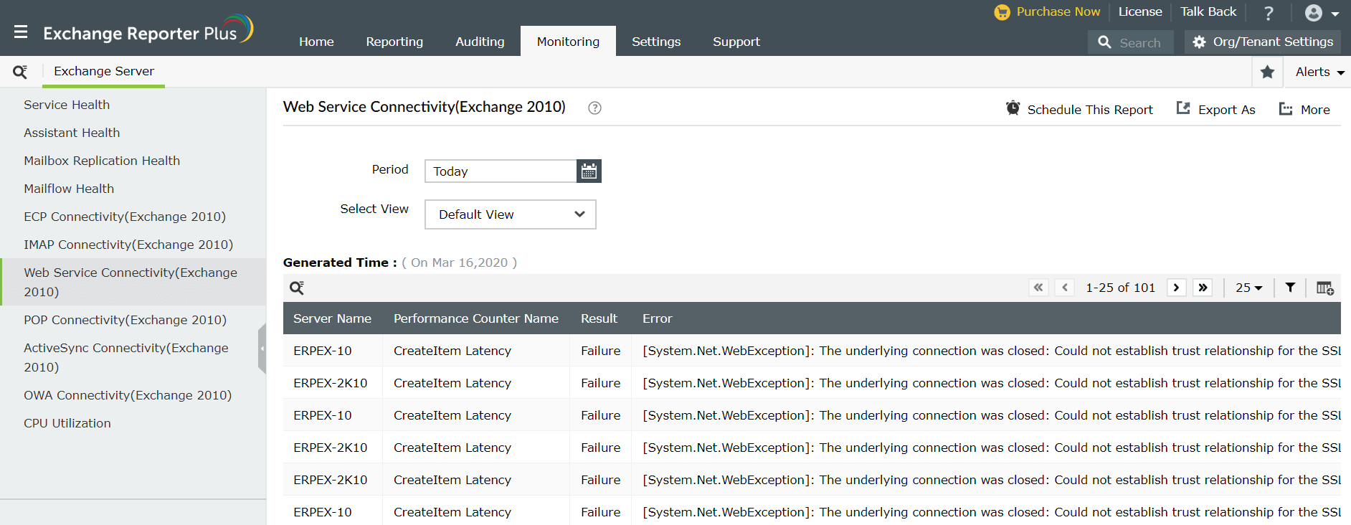Screen dimensions: 1351x525
Task: Click the add/remove columns icon
Action: [x=1325, y=288]
